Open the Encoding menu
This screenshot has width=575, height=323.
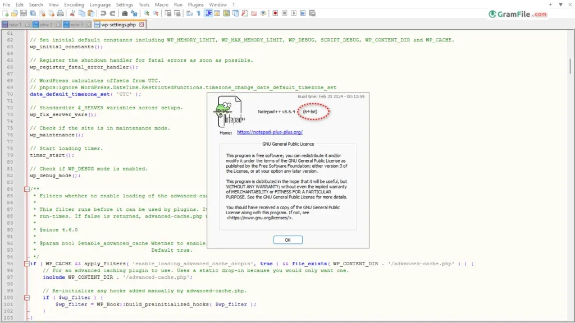74,4
